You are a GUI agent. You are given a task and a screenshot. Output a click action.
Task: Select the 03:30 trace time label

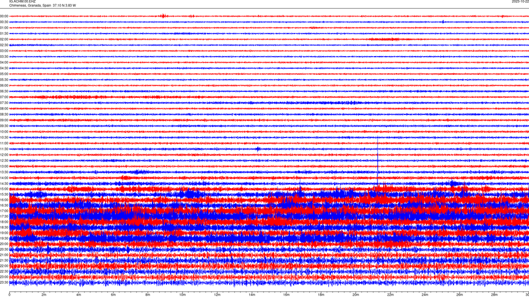4,57
